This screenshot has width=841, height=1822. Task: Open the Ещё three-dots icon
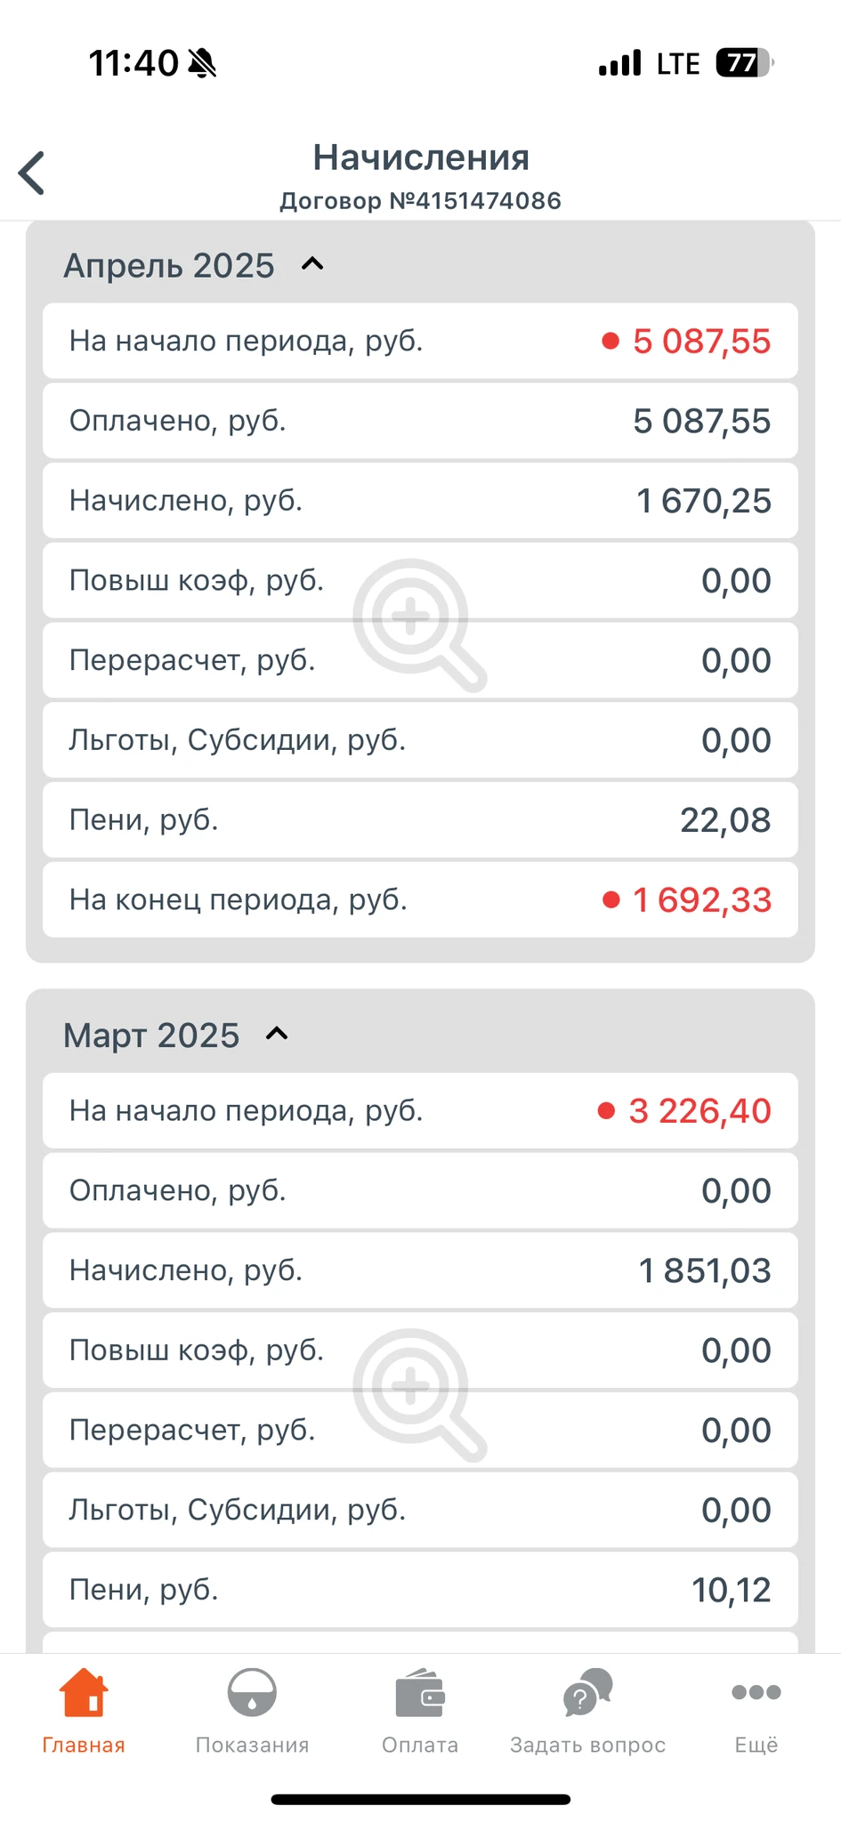coord(756,1692)
